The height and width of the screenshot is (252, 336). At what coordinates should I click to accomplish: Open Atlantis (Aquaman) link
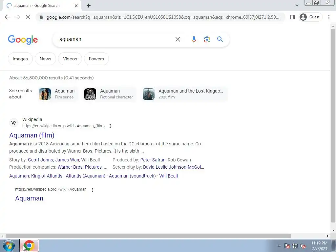(86, 176)
